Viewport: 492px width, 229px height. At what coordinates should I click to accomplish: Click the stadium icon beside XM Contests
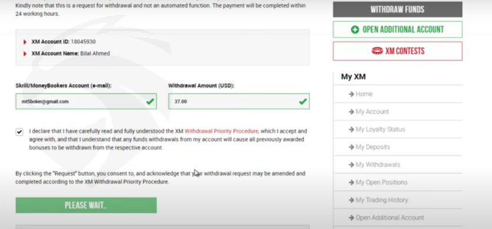377,51
